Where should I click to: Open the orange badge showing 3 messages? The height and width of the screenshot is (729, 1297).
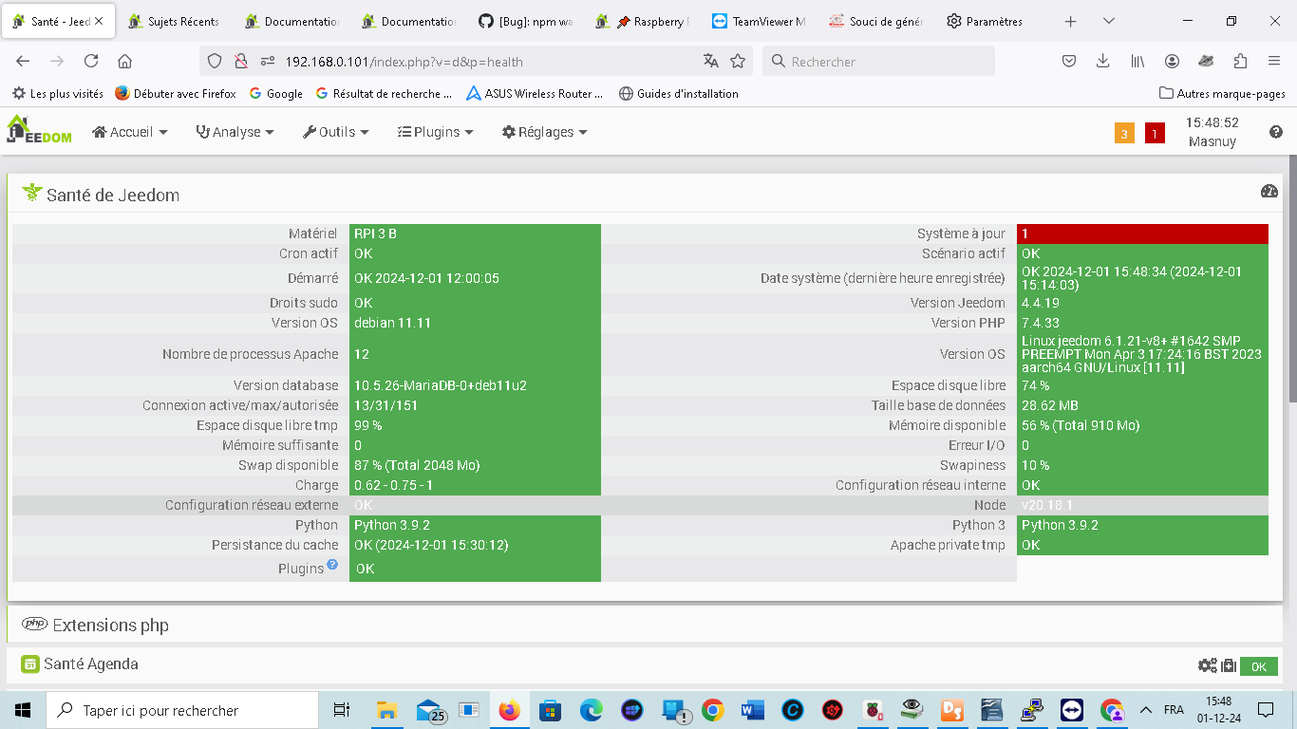click(1124, 134)
